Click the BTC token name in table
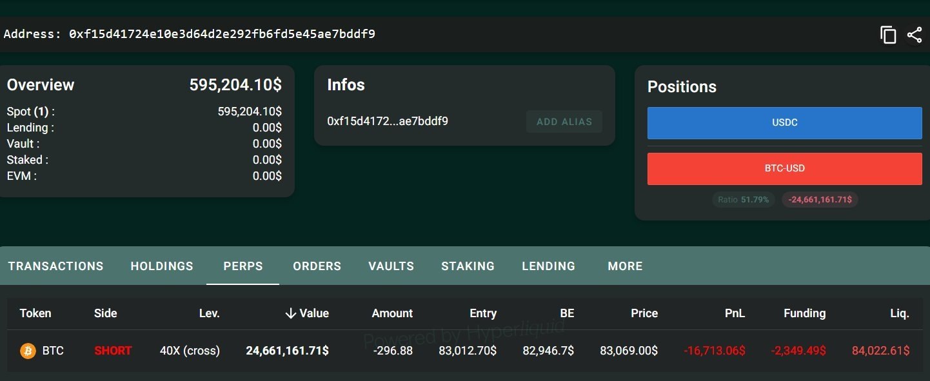The width and height of the screenshot is (930, 381). pos(53,351)
